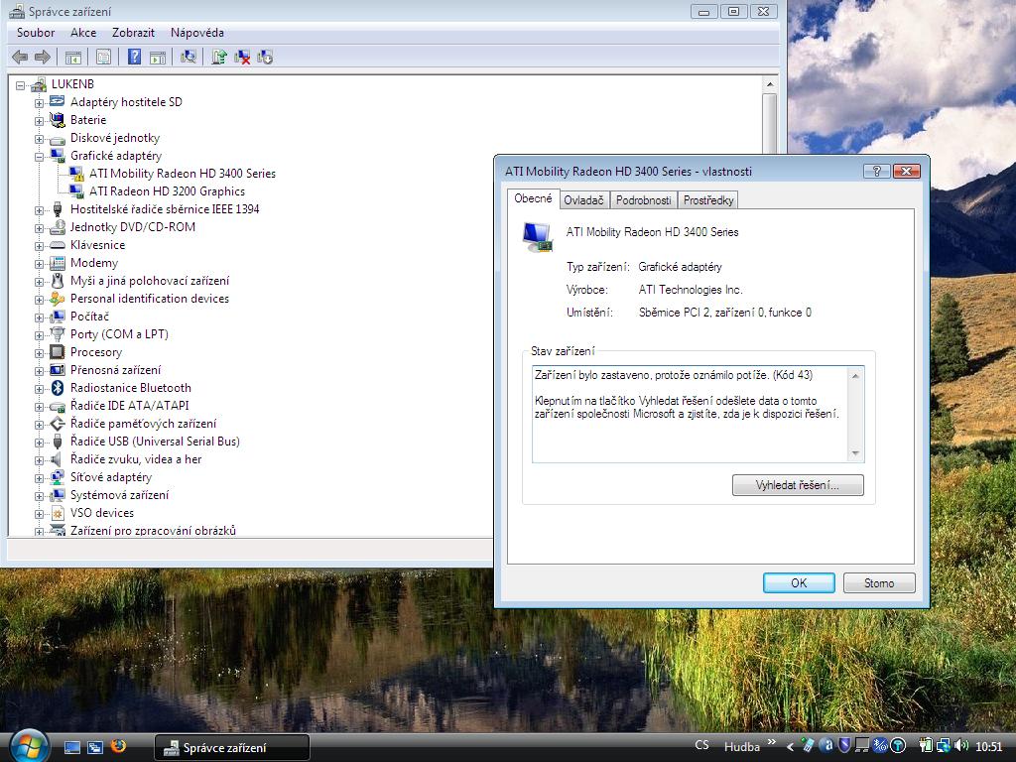
Task: Toggle the action pane toolbar icon
Action: [158, 57]
